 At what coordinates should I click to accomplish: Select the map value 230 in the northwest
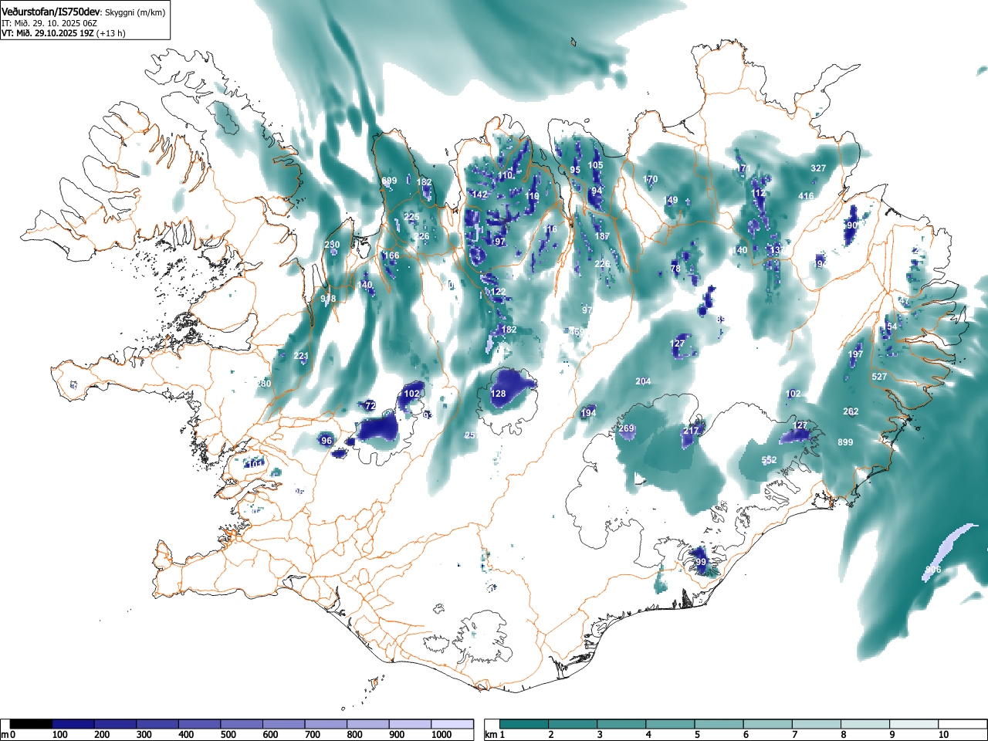[332, 245]
